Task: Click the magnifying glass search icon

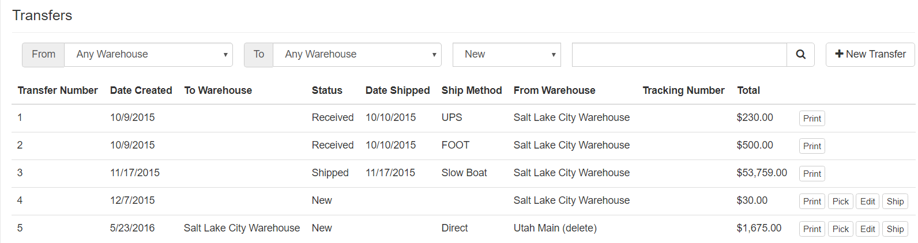Action: click(800, 55)
